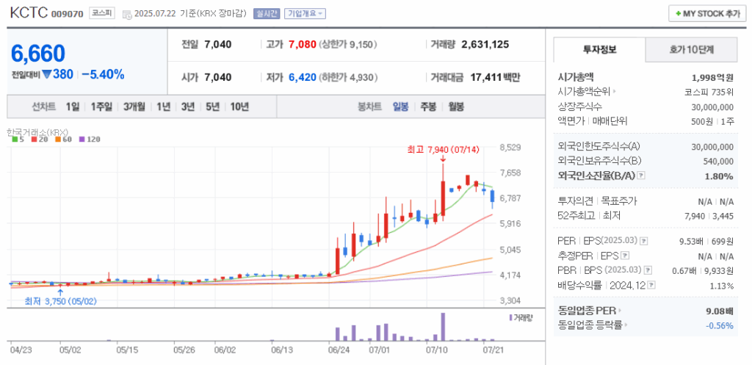Image resolution: width=752 pixels, height=365 pixels.
Task: Select the 10년 line chart period
Action: pos(239,106)
